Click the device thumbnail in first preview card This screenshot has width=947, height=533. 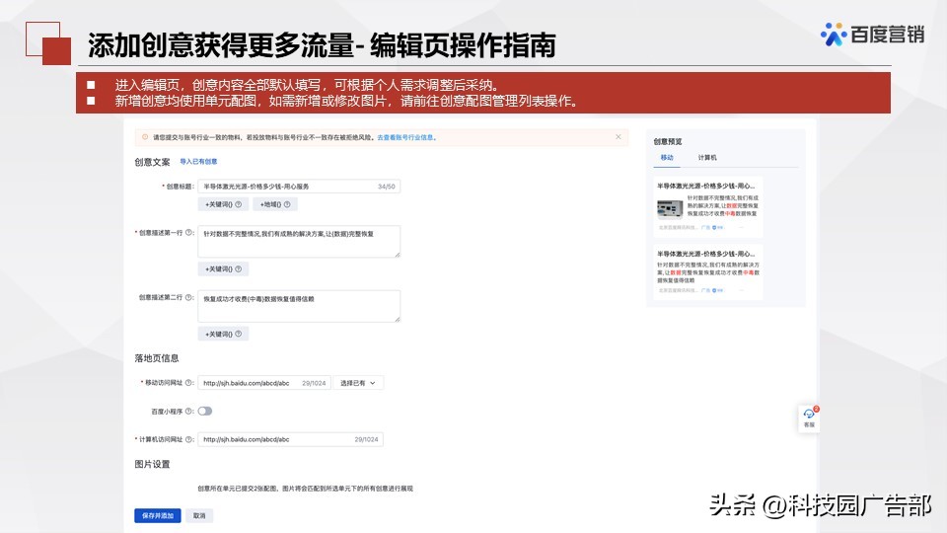(670, 209)
